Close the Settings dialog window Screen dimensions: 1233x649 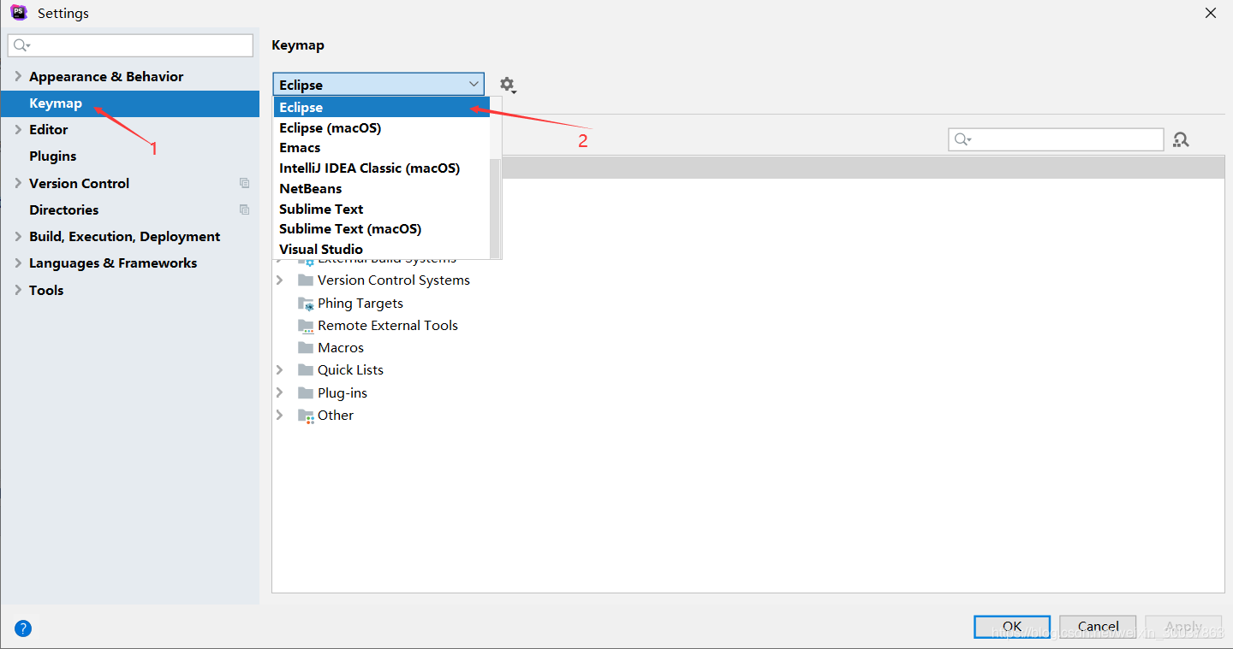tap(1210, 13)
